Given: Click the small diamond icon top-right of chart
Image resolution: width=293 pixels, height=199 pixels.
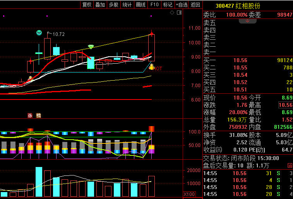Looking at the screenshot, I should [172, 13].
